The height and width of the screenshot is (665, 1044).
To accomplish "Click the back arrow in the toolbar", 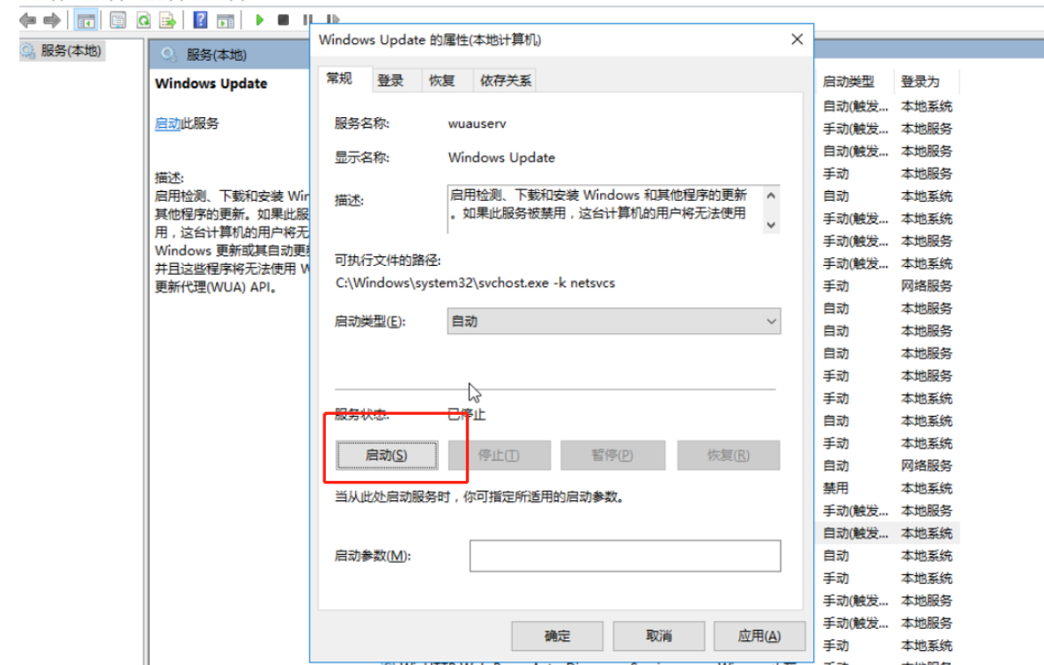I will click(x=28, y=19).
